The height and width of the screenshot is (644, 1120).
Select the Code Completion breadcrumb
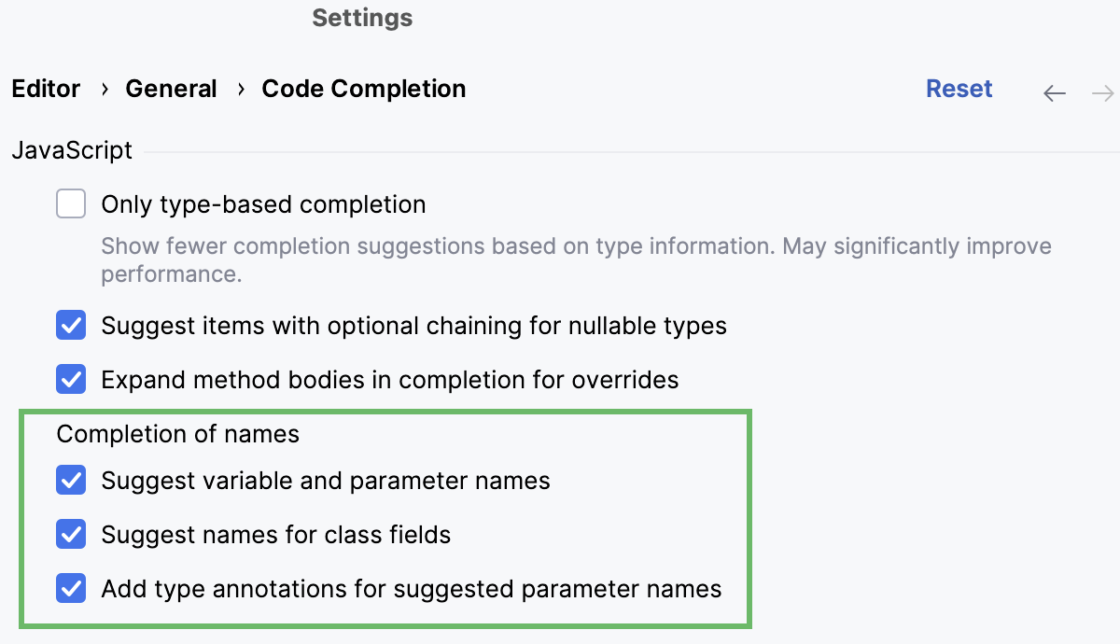click(363, 89)
